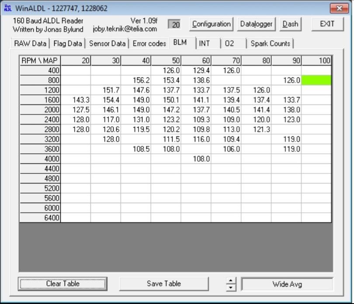The width and height of the screenshot is (354, 304).
Task: Open the Error codes tab
Action: [149, 43]
